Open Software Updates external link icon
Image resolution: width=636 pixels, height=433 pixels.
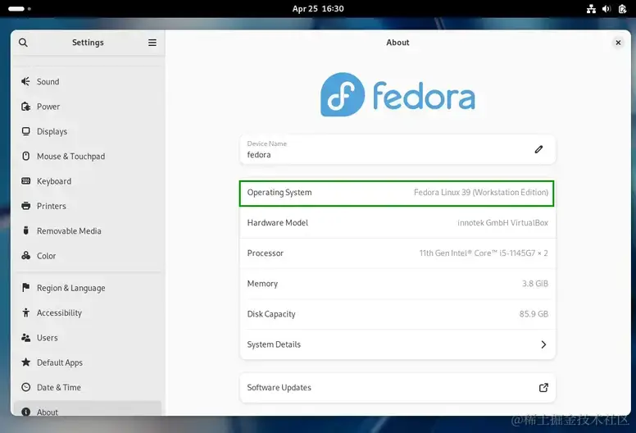pyautogui.click(x=543, y=388)
